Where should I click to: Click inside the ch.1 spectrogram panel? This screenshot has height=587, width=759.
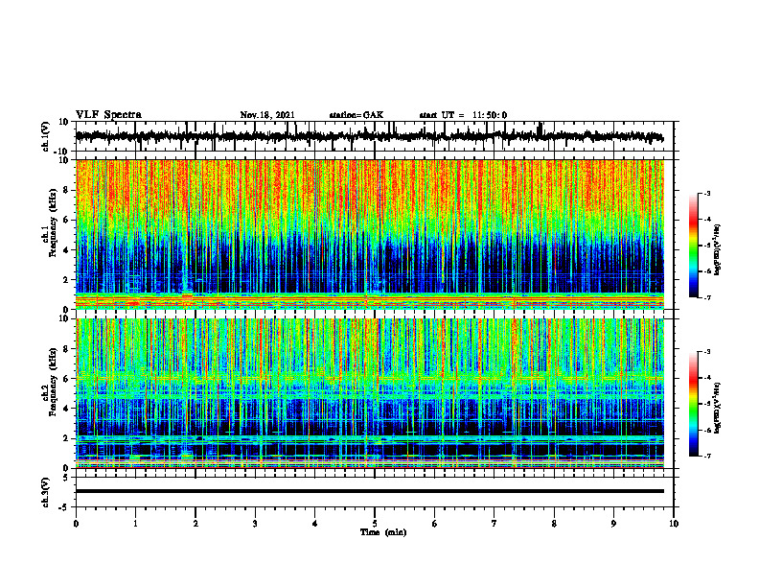pos(370,234)
